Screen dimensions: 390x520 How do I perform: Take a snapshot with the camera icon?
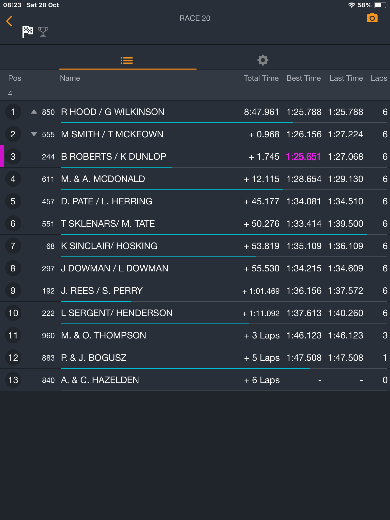click(x=372, y=18)
